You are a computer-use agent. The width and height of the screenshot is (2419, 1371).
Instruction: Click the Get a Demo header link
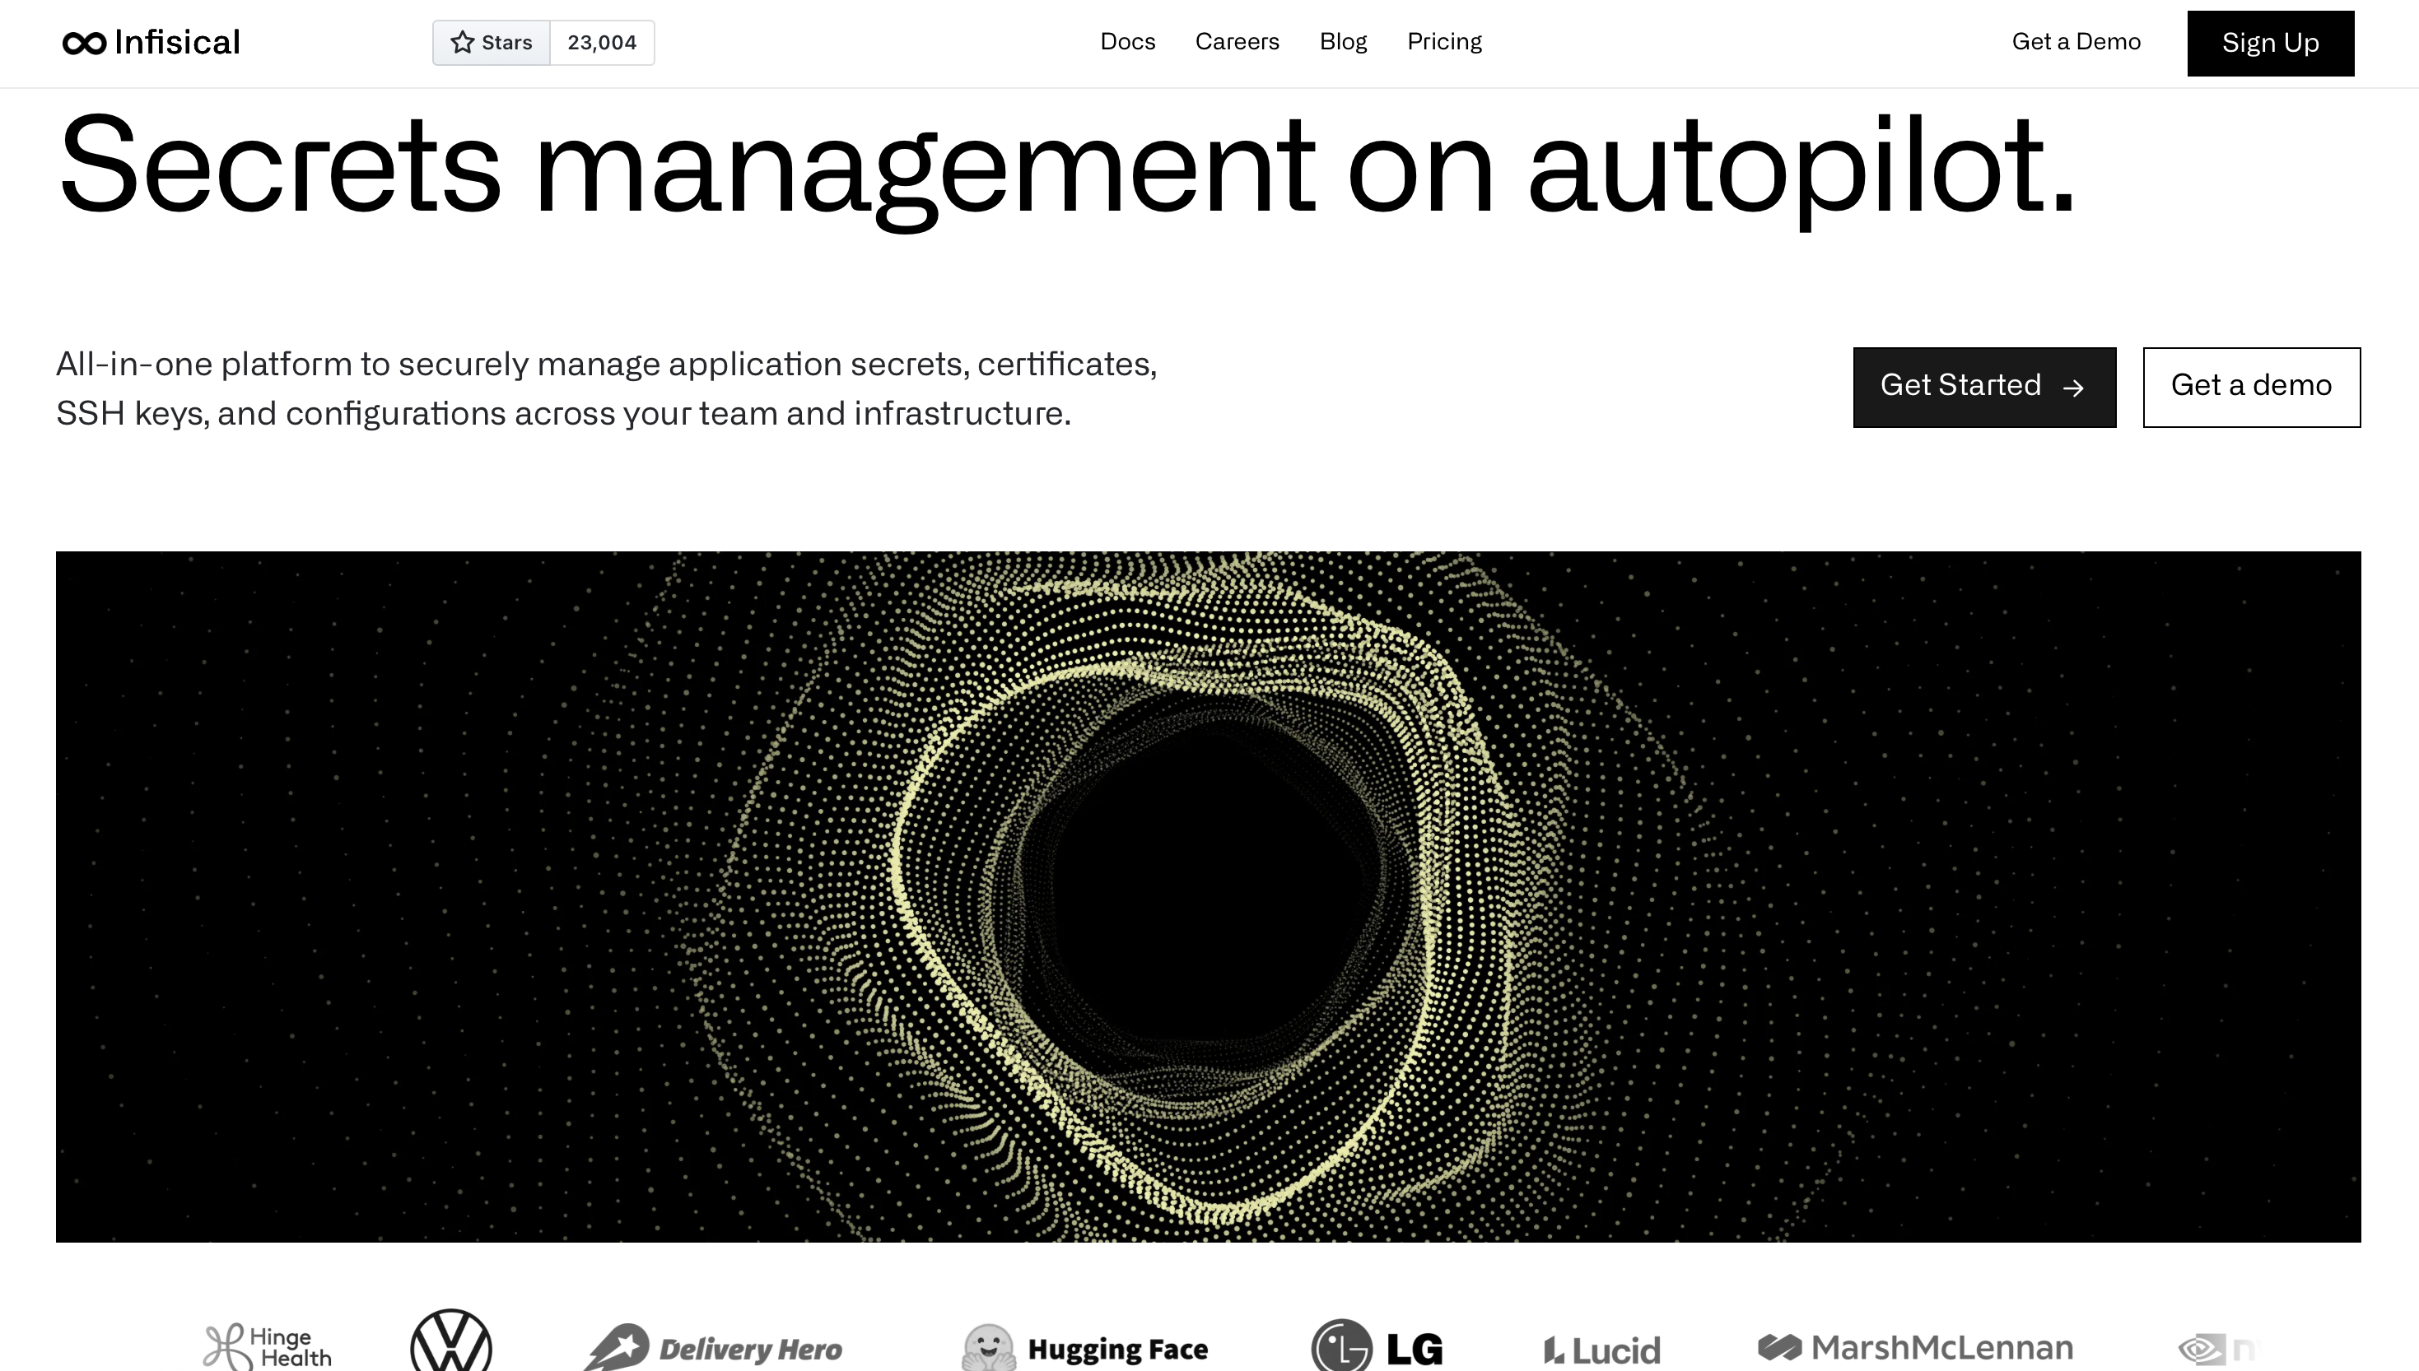(2076, 41)
